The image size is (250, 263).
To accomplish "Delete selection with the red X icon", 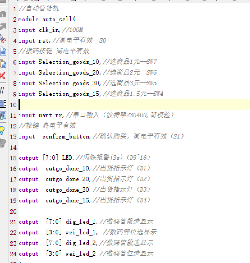I will [x=3, y=76].
